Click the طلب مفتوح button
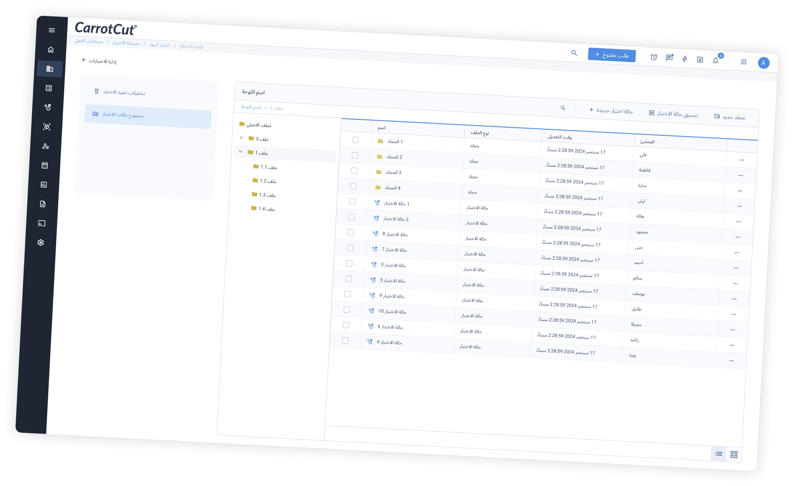Screen dimensions: 793x486 [x=612, y=55]
